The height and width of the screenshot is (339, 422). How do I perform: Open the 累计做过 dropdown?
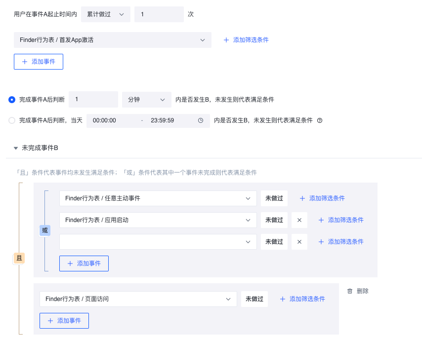coord(106,14)
